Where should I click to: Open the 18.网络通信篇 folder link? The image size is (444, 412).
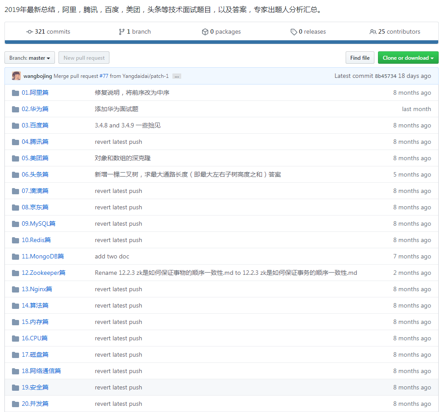(x=41, y=372)
